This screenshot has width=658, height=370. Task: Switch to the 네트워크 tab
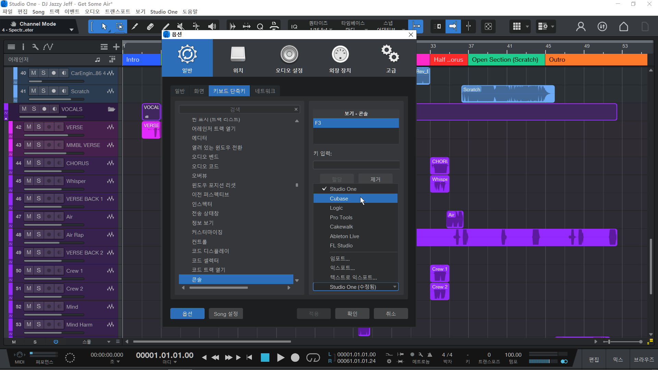tap(265, 91)
